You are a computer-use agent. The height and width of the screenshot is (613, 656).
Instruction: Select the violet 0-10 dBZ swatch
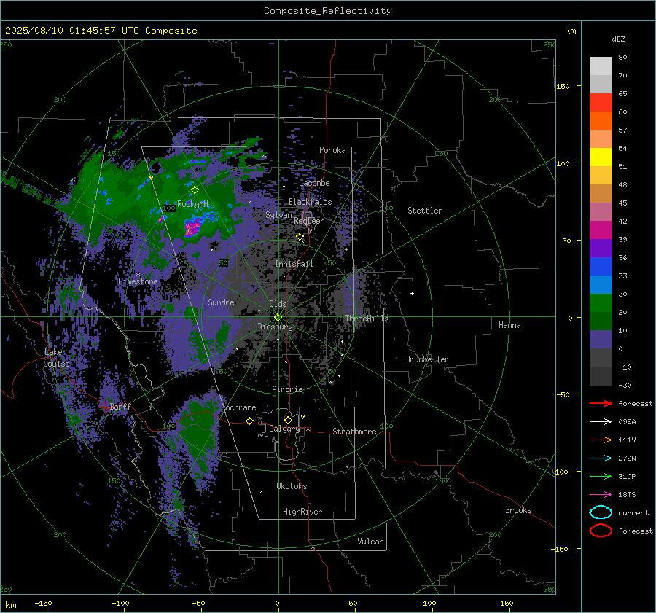point(601,340)
